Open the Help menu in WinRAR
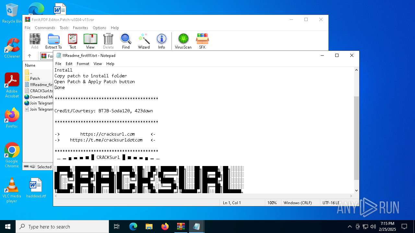Viewport: 415px width, 233px height. pos(115,28)
